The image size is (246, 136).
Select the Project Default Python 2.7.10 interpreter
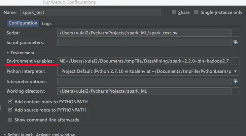point(145,71)
